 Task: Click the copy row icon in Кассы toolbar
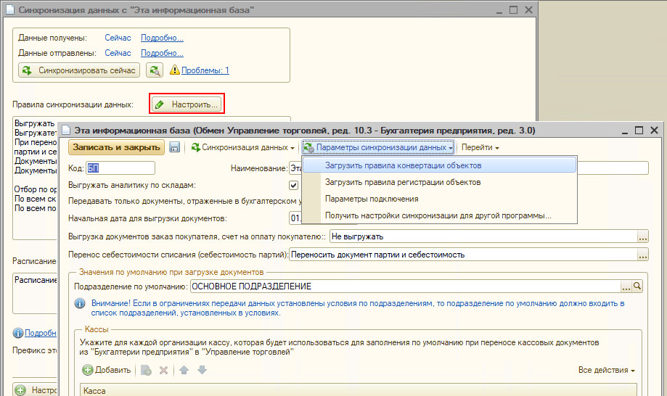coord(146,370)
